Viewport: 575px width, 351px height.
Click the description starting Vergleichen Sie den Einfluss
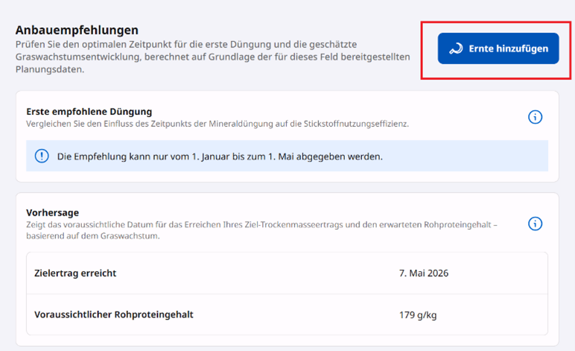217,124
